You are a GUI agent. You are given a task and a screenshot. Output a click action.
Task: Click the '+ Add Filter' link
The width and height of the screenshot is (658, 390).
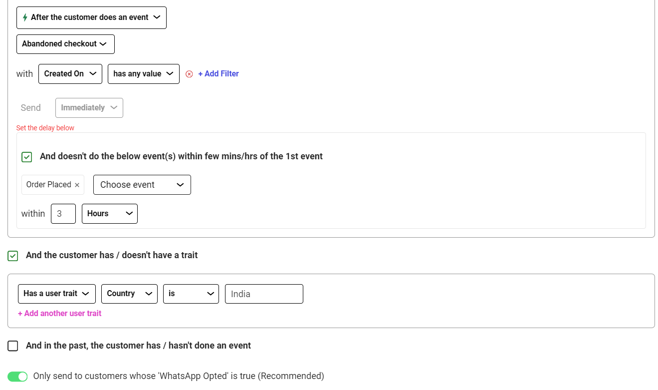(219, 73)
